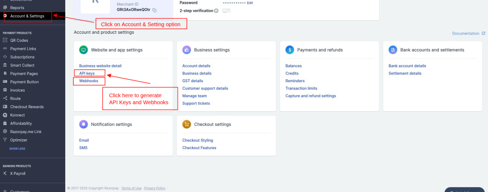The image size is (488, 192).
Task: Click the Payment Button sidebar icon
Action: point(5,82)
